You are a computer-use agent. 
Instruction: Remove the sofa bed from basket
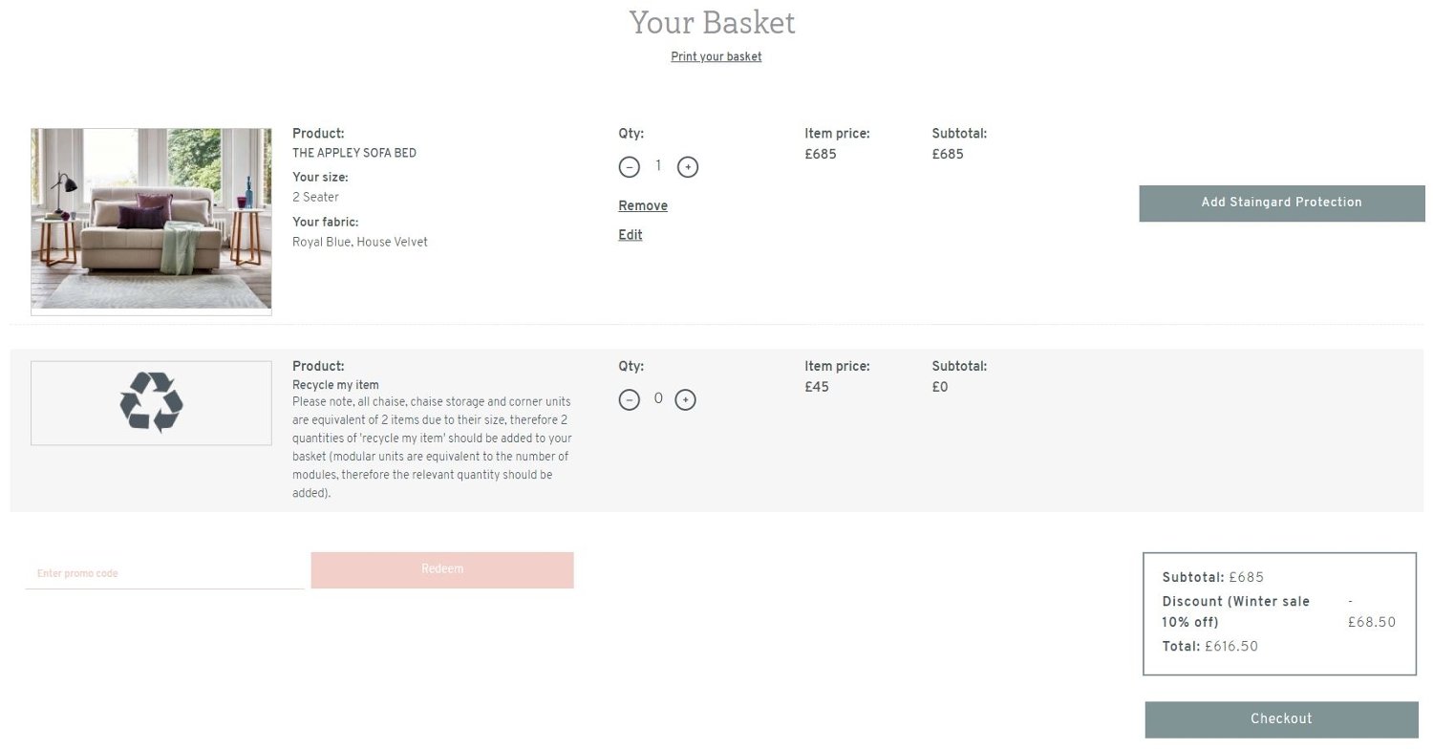[x=643, y=206]
